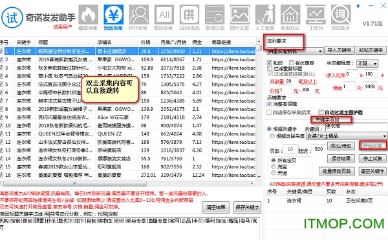The height and width of the screenshot is (240, 388).
Task: Click the 导入关键字 button
Action: point(339,50)
